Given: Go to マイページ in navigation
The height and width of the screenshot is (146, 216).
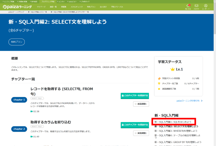Looking at the screenshot, I should click(41, 7).
